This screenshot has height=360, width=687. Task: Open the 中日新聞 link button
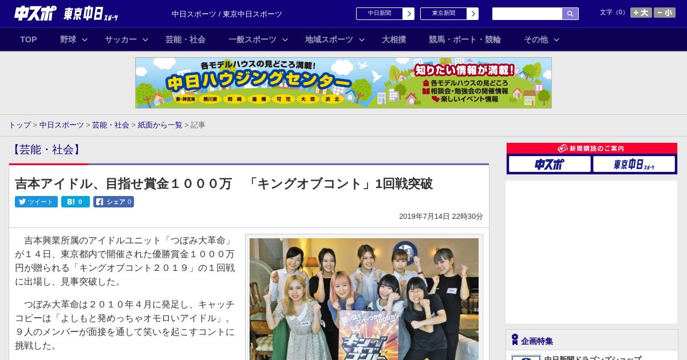click(x=380, y=14)
